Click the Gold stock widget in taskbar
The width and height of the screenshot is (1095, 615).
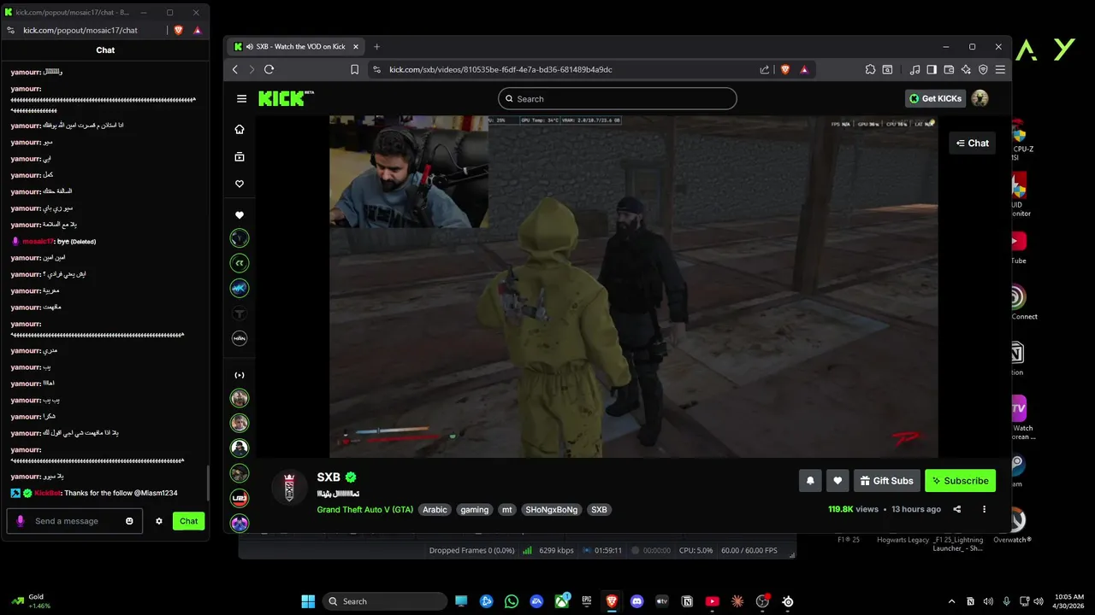click(31, 601)
